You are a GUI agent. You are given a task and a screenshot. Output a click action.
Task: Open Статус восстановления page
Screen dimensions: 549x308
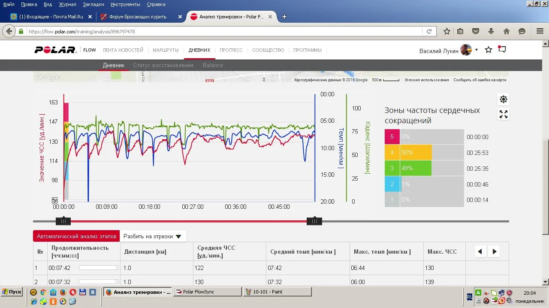click(x=163, y=65)
